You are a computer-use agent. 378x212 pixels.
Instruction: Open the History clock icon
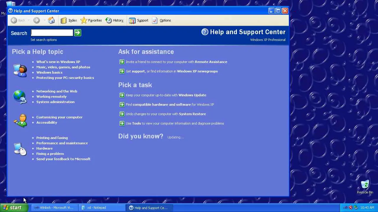click(109, 20)
